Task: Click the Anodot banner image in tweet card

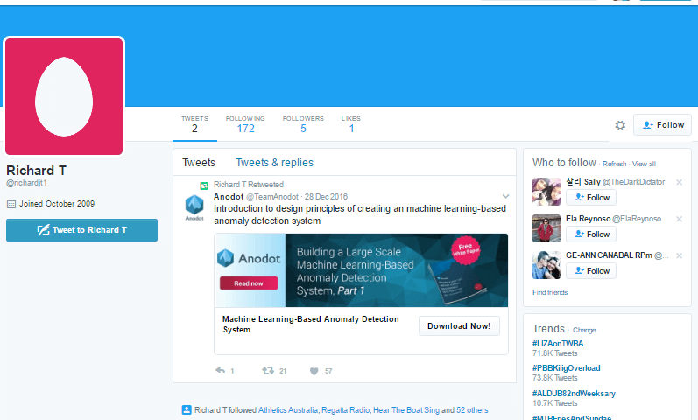Action: [361, 270]
